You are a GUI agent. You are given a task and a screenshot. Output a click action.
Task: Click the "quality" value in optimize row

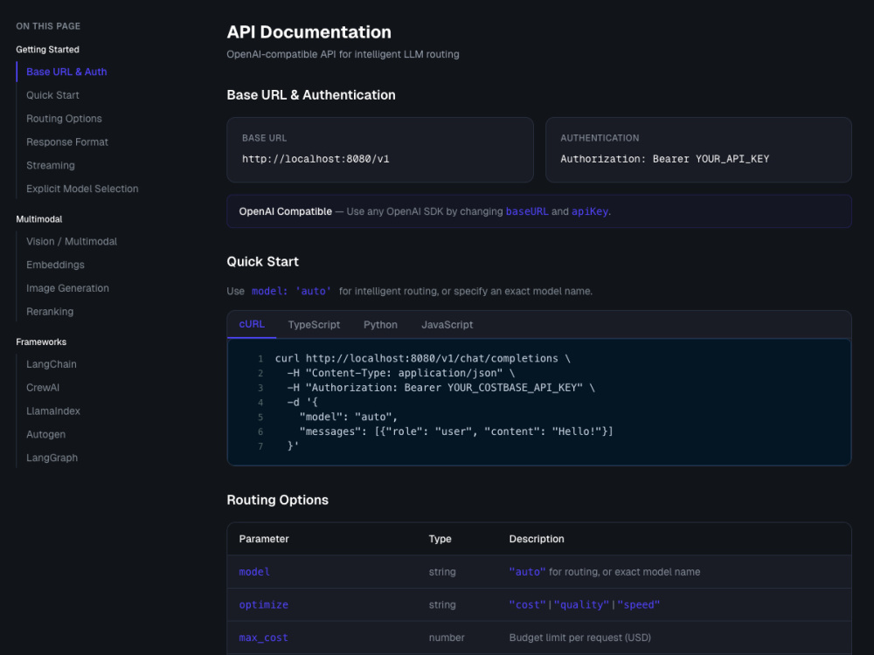(x=581, y=605)
